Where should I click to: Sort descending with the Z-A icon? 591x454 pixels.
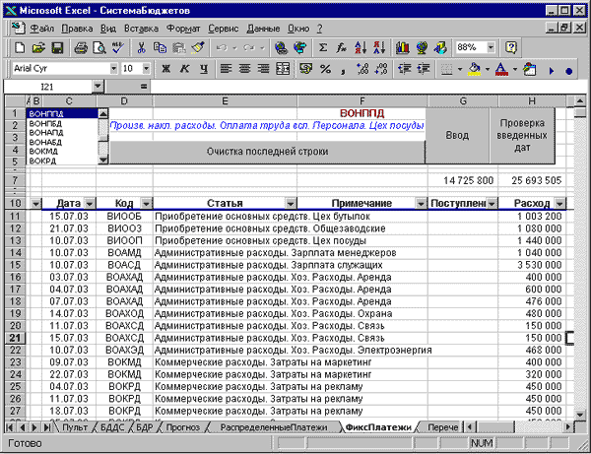pyautogui.click(x=379, y=48)
